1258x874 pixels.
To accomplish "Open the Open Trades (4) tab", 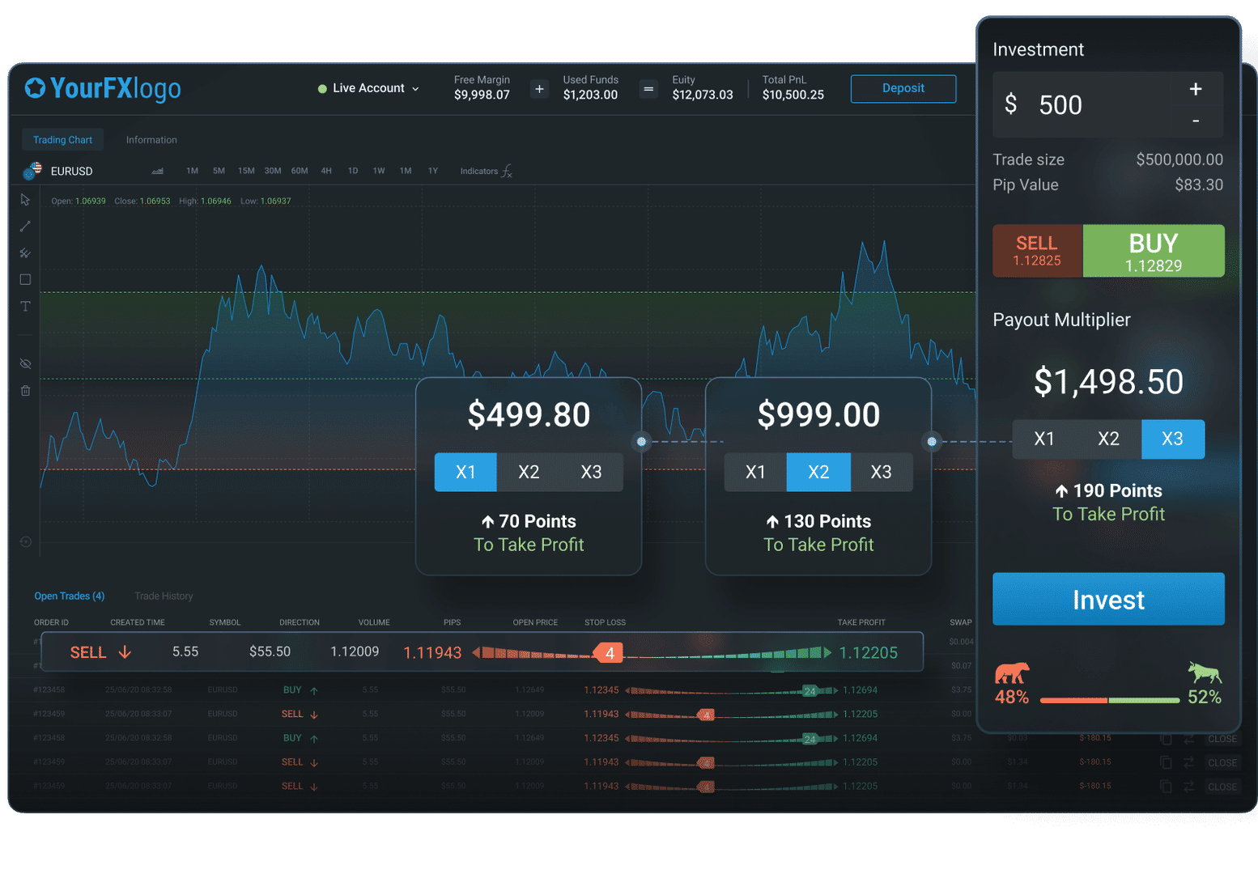I will click(x=69, y=596).
